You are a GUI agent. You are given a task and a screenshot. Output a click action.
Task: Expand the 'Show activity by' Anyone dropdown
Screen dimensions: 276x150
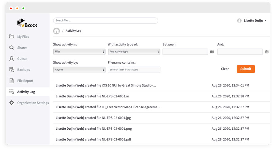pyautogui.click(x=79, y=70)
